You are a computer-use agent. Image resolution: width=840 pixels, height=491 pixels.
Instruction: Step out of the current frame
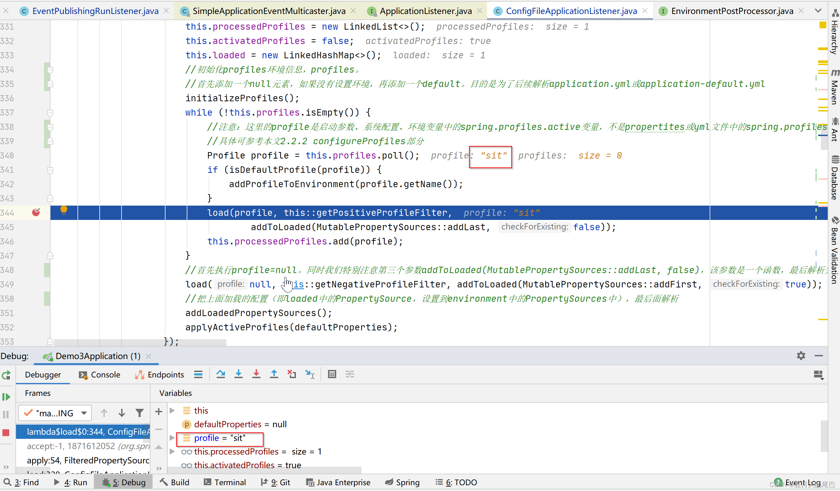click(x=274, y=374)
